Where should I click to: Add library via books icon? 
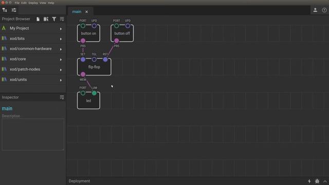coord(46,19)
